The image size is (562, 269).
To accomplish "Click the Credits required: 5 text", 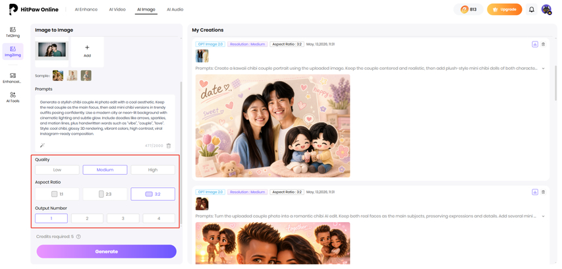I will (55, 237).
